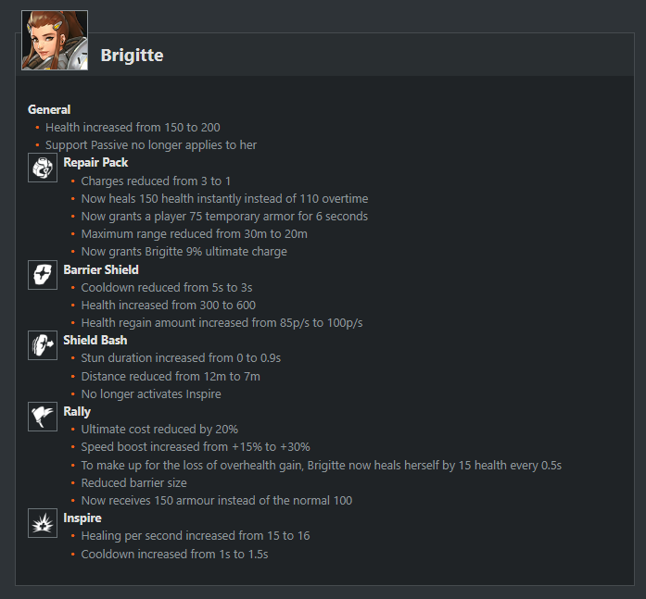Select the Brigitte hero name heading
The image size is (646, 599).
(x=132, y=56)
